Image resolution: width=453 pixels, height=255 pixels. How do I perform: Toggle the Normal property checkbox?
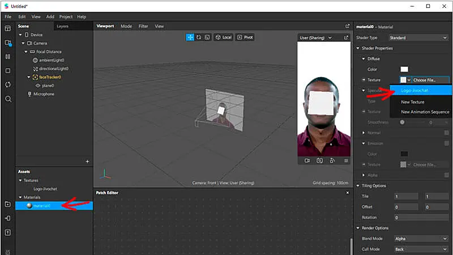pos(447,133)
